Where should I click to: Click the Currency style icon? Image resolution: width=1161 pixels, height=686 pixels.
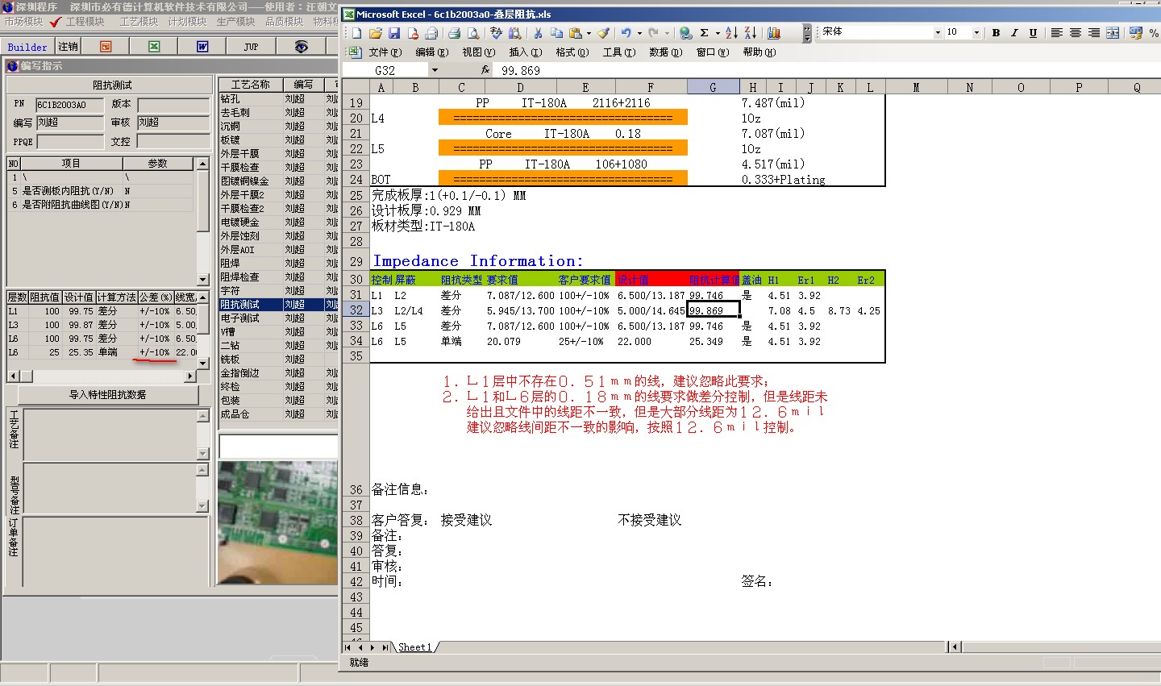pos(1135,33)
